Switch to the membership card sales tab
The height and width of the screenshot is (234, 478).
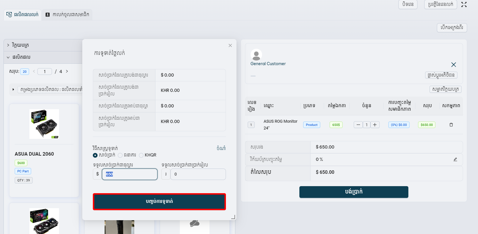click(x=67, y=15)
